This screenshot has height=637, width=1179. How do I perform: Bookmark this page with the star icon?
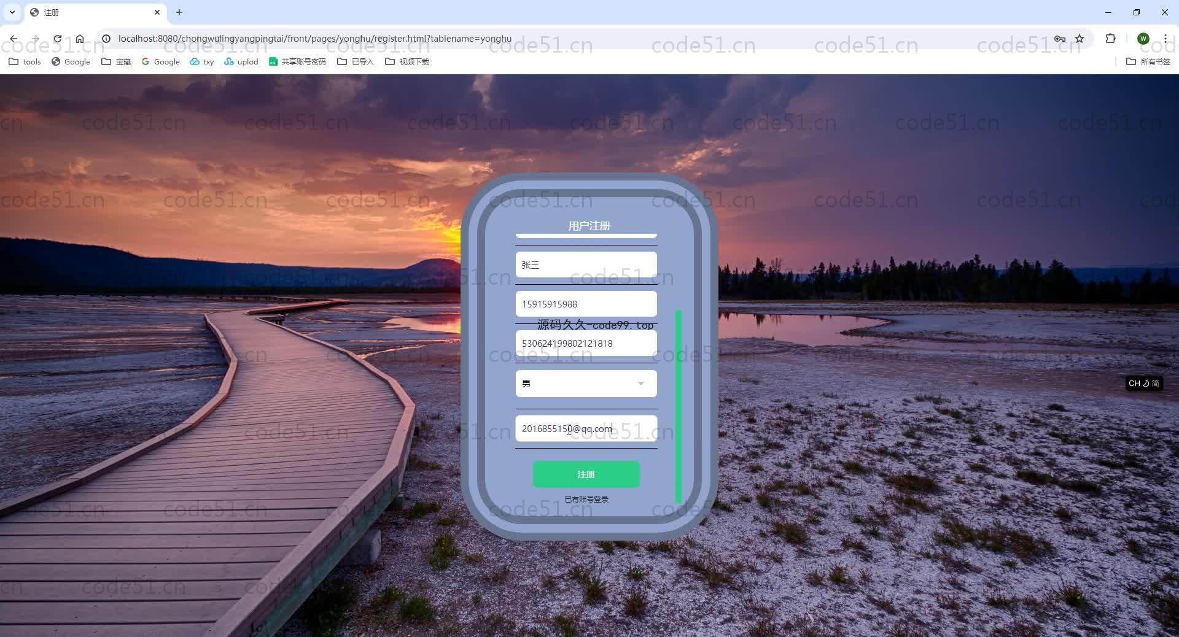[1080, 39]
